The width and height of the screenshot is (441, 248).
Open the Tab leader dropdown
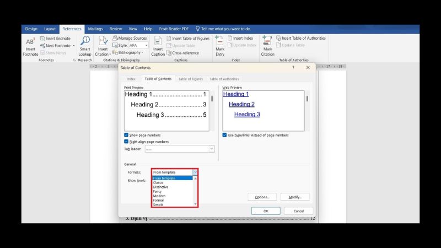[212, 149]
